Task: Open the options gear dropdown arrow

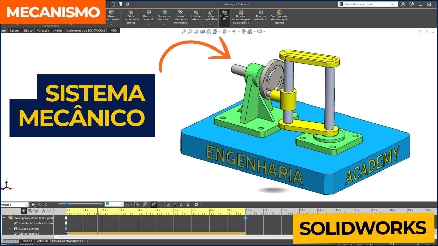Action: click(x=133, y=4)
